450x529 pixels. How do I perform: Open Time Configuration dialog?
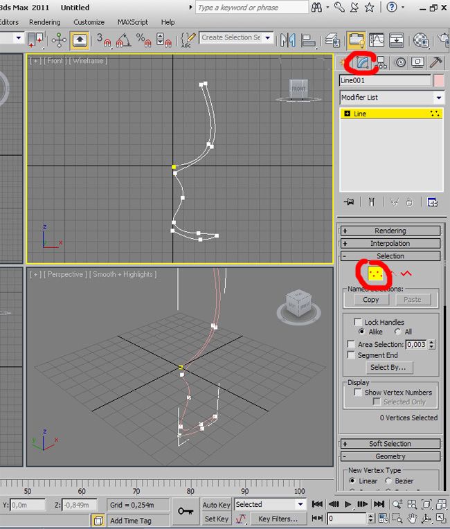[x=384, y=518]
